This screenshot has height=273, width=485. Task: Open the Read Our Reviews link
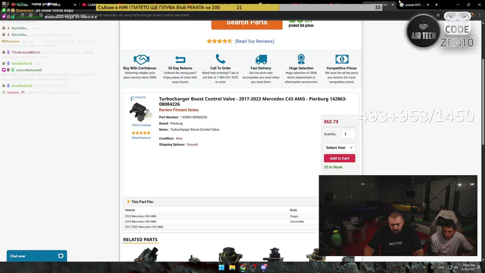[x=254, y=41]
